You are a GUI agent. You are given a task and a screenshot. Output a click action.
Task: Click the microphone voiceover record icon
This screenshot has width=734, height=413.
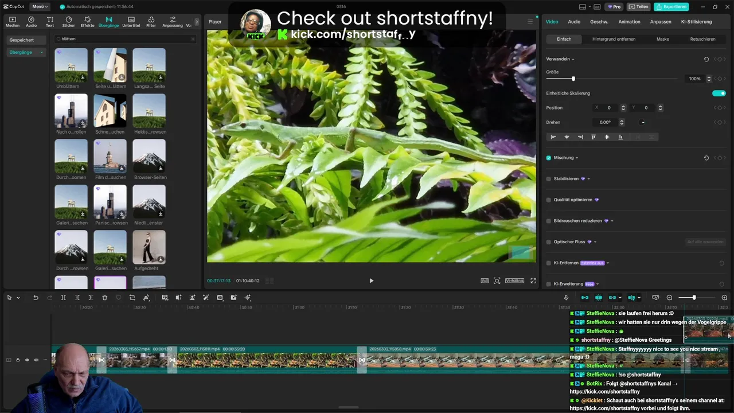click(x=566, y=298)
